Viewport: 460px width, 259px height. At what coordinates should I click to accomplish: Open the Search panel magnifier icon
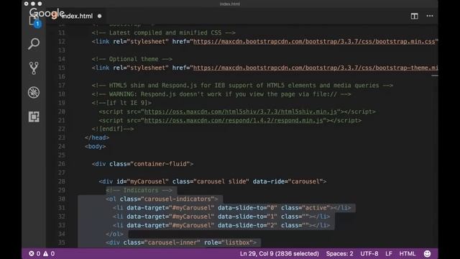click(34, 44)
